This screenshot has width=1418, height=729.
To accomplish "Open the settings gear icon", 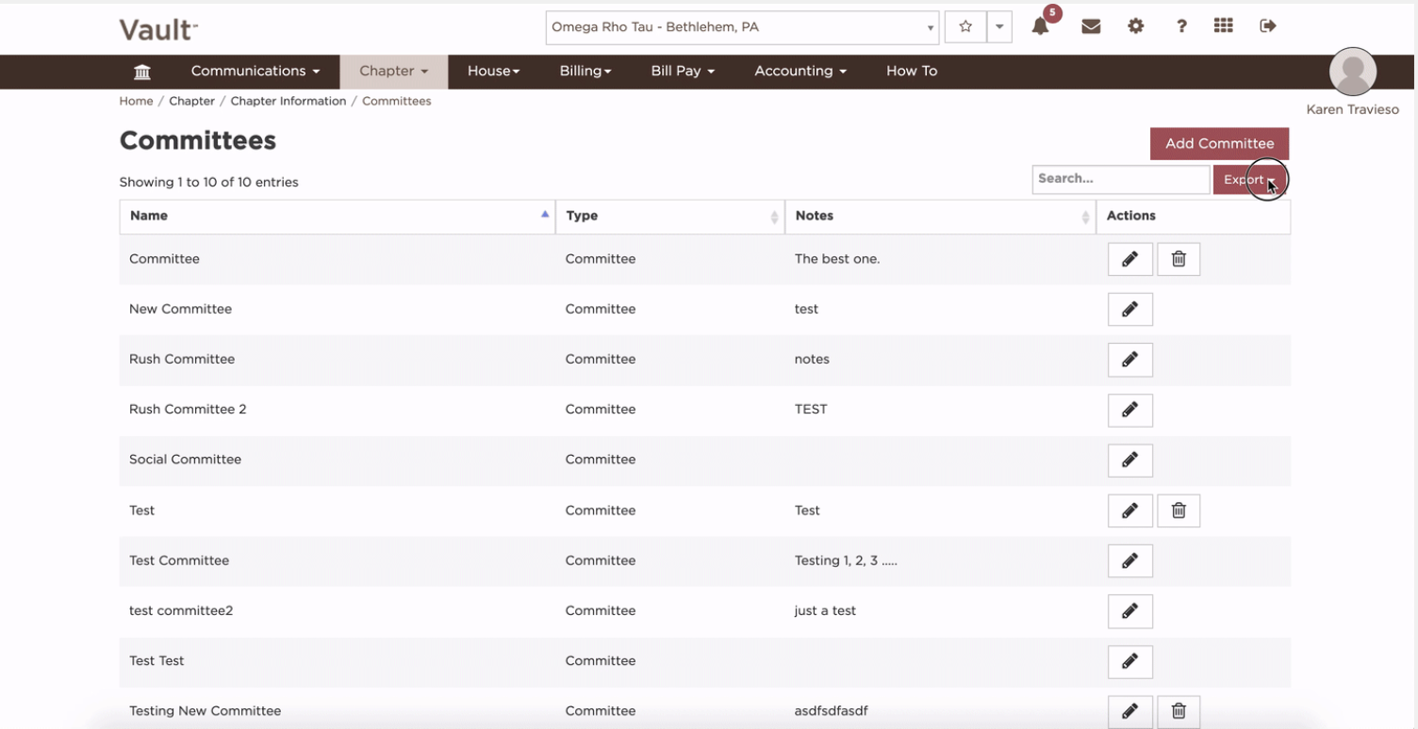I will pyautogui.click(x=1136, y=26).
